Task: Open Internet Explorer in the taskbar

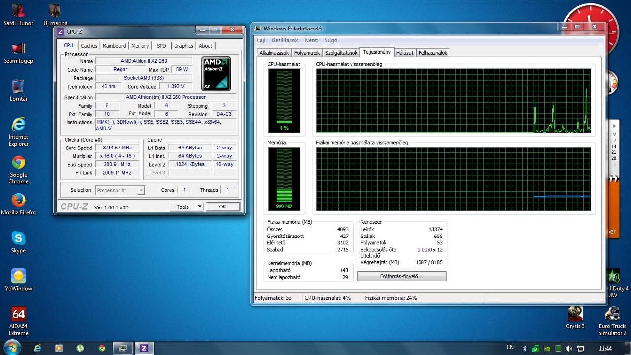Action: coord(37,348)
